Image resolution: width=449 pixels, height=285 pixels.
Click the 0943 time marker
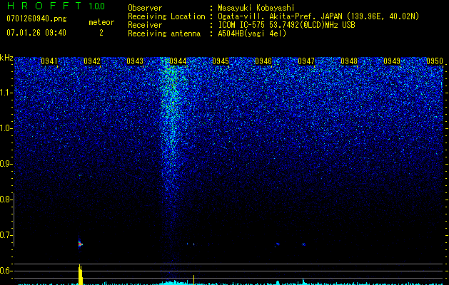coord(135,61)
